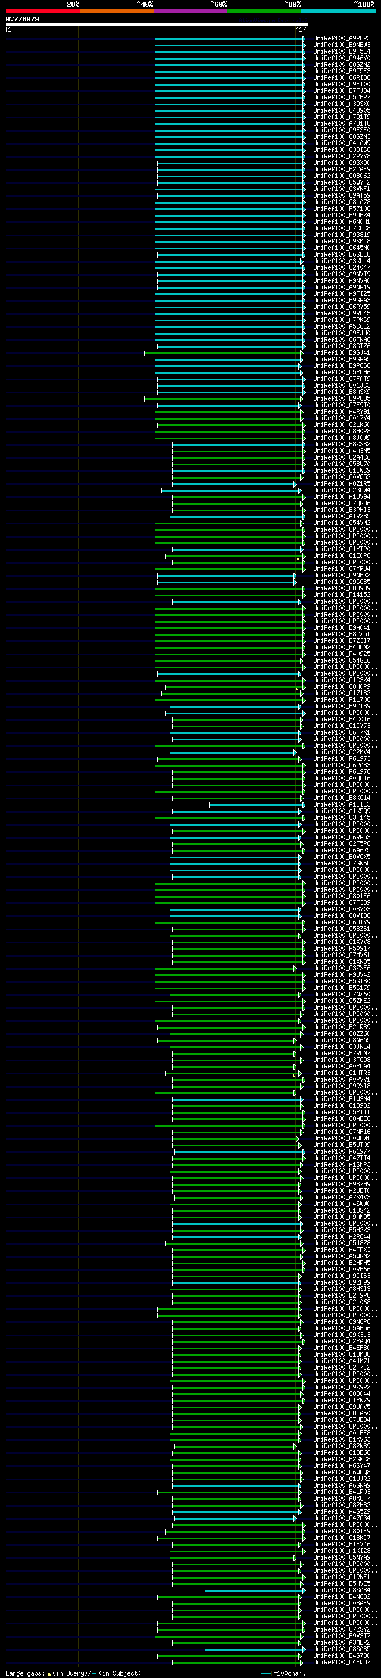Screen dimensions: 381x1678
Task: Click the label UniRef100_Q6RIB6
Action: (342, 77)
